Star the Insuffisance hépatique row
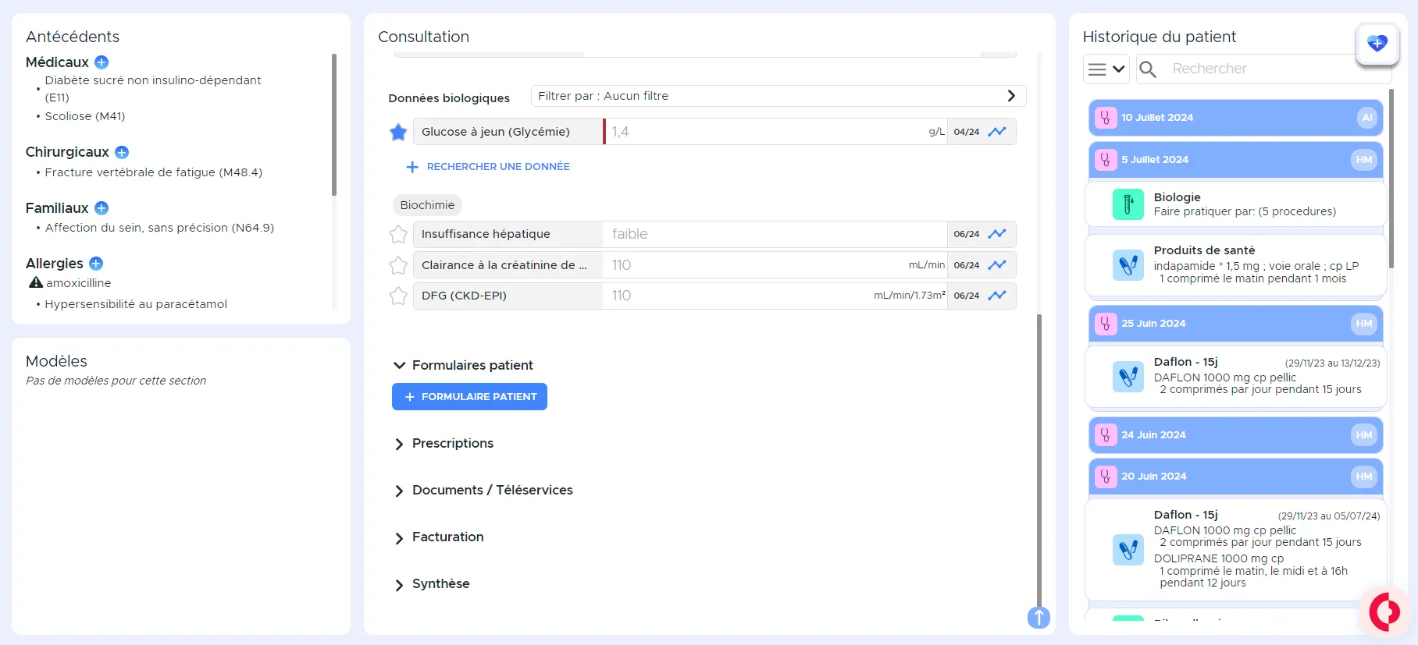The image size is (1418, 645). 398,234
